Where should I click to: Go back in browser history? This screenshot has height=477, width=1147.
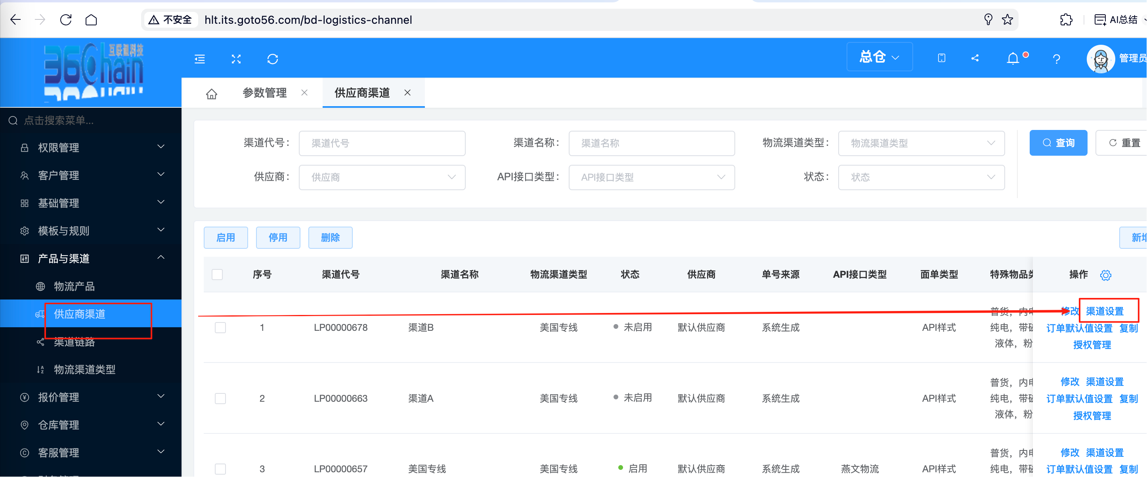(x=15, y=20)
